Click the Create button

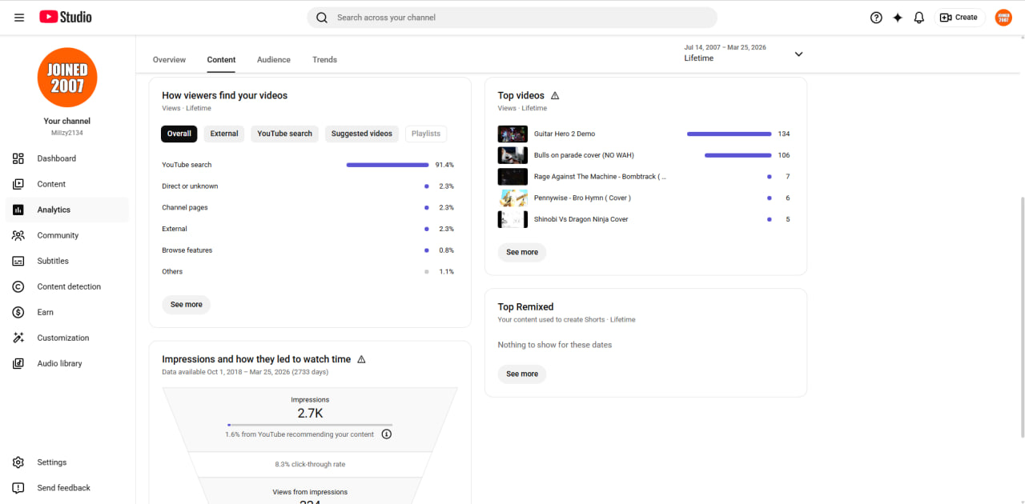point(959,18)
